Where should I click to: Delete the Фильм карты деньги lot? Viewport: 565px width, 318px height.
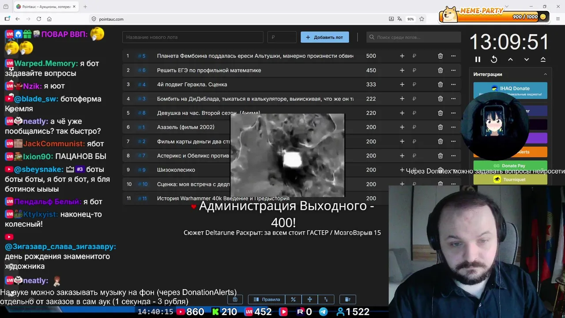click(x=440, y=141)
